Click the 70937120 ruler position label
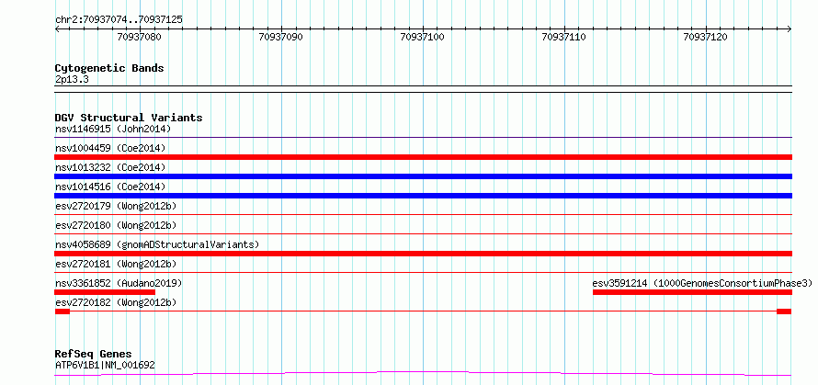Viewport: 818px width, 385px height. click(x=705, y=37)
